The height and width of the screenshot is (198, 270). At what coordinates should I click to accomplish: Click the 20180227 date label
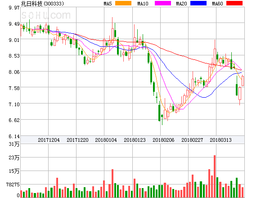coord(192,140)
